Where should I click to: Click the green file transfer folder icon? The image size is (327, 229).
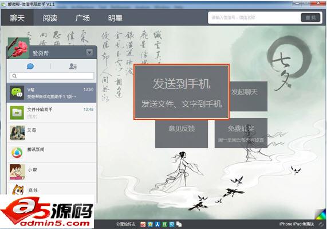click(17, 112)
